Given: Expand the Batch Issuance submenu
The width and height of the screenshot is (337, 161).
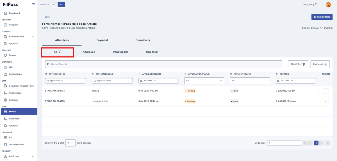Looking at the screenshot, I should click(33, 37).
